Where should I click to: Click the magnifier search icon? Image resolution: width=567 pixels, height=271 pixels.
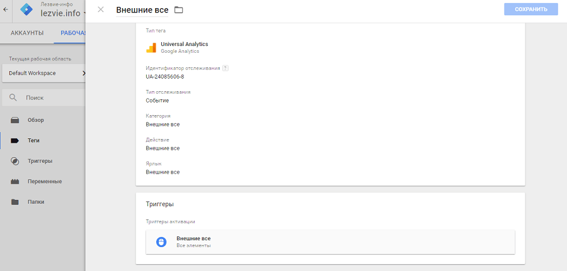click(x=13, y=98)
